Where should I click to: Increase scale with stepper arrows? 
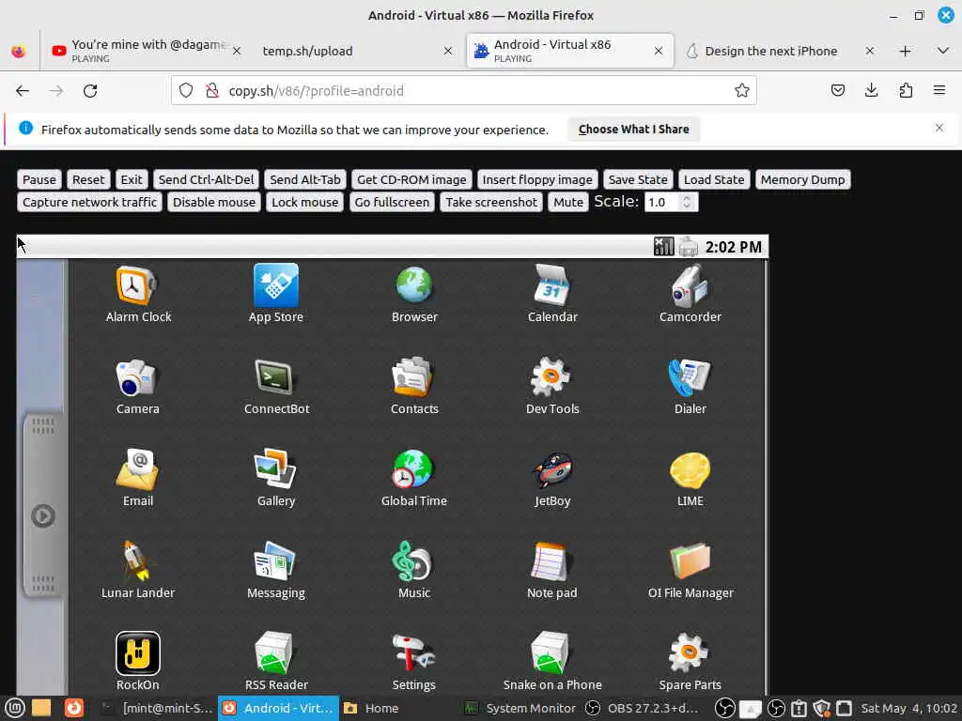point(687,198)
